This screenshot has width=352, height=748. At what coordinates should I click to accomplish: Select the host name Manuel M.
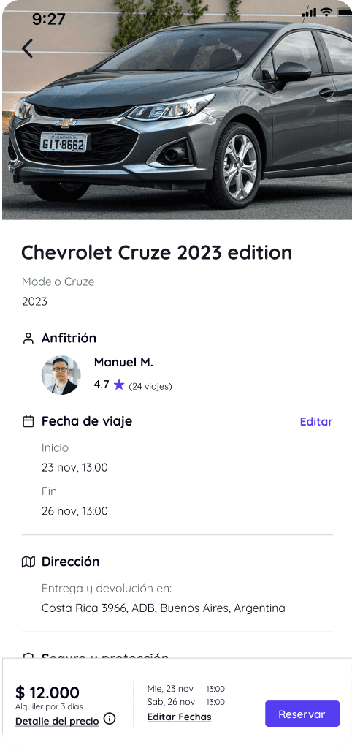(124, 363)
